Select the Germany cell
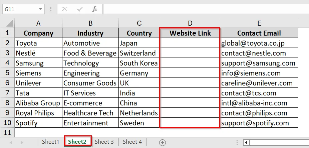309x148 pixels. [139, 73]
